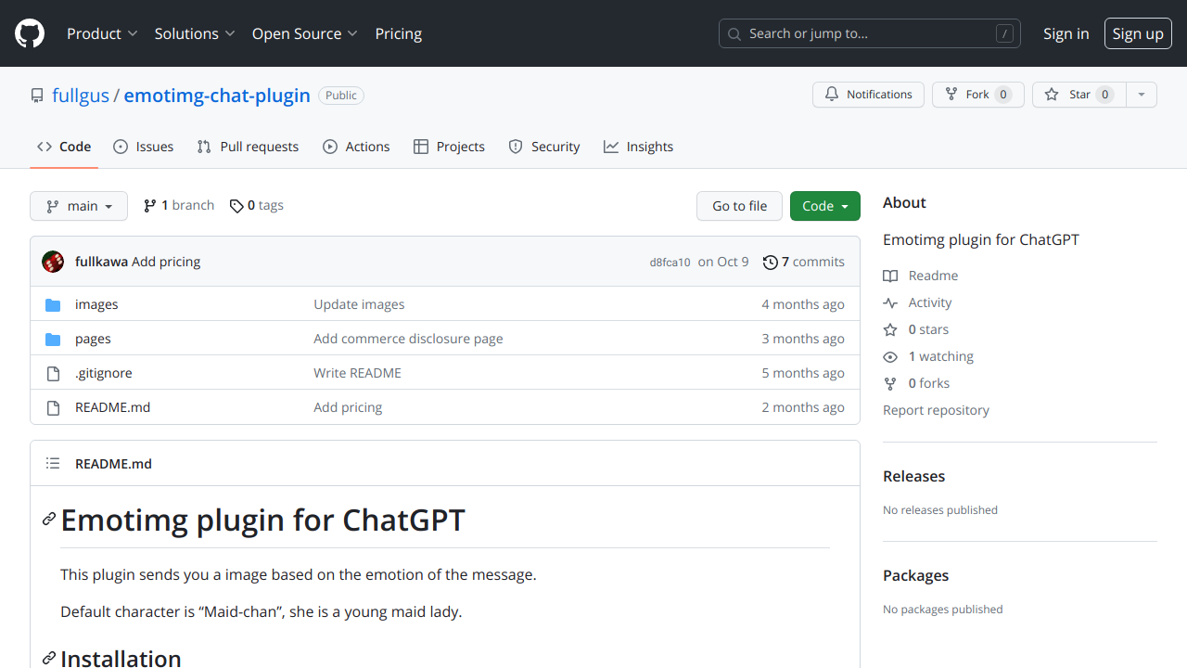Click the branch icon next to 1 branch
Viewport: 1187px width, 668px height.
click(150, 206)
